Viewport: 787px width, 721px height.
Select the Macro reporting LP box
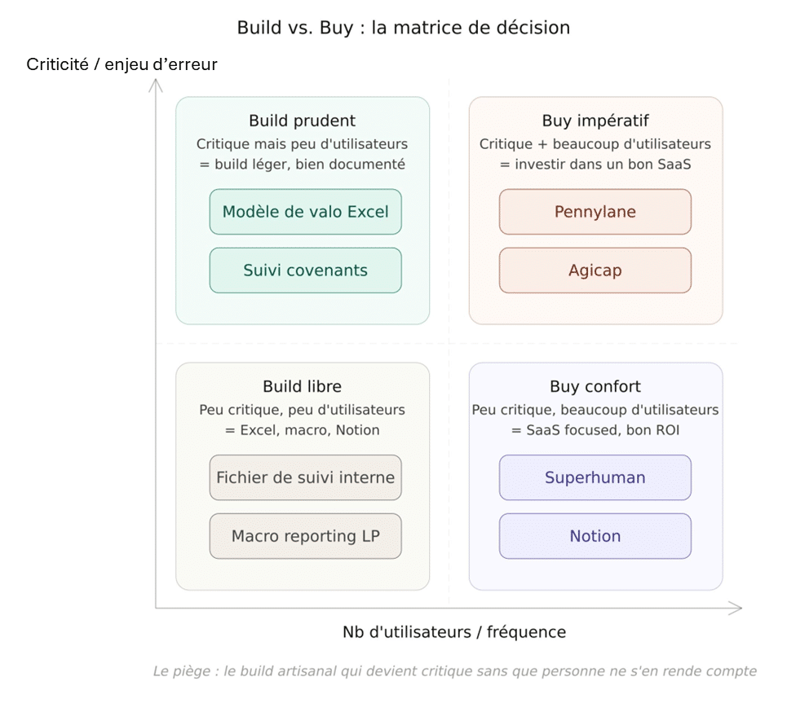coord(305,536)
